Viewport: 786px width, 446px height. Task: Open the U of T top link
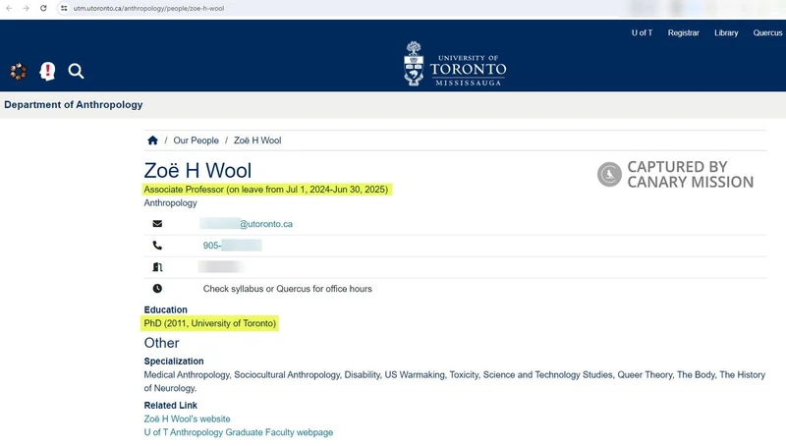[x=642, y=32]
